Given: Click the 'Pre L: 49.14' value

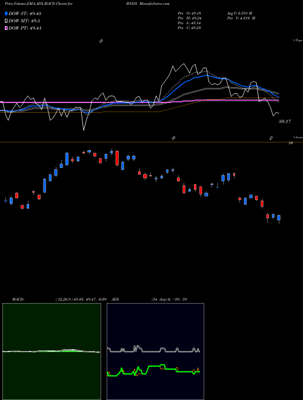Looking at the screenshot, I should click(190, 23).
